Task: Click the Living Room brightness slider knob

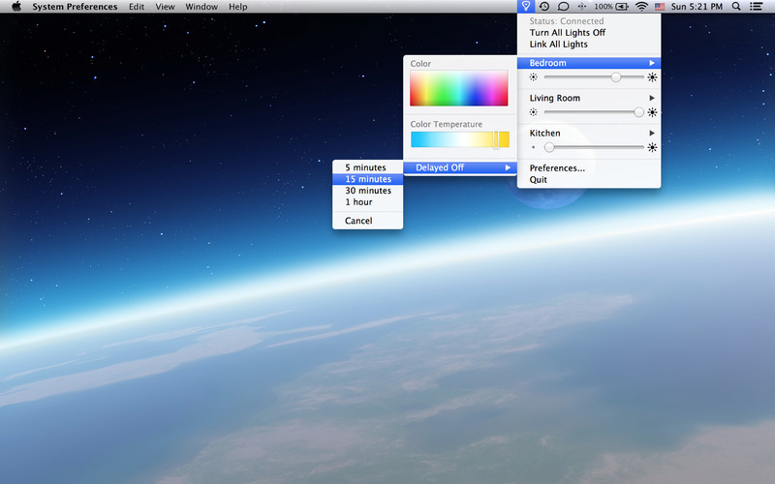Action: coord(638,112)
